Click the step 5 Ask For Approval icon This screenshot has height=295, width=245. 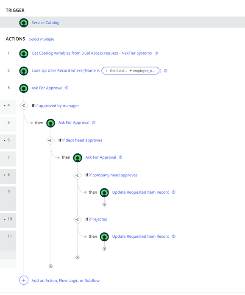[x=50, y=123]
